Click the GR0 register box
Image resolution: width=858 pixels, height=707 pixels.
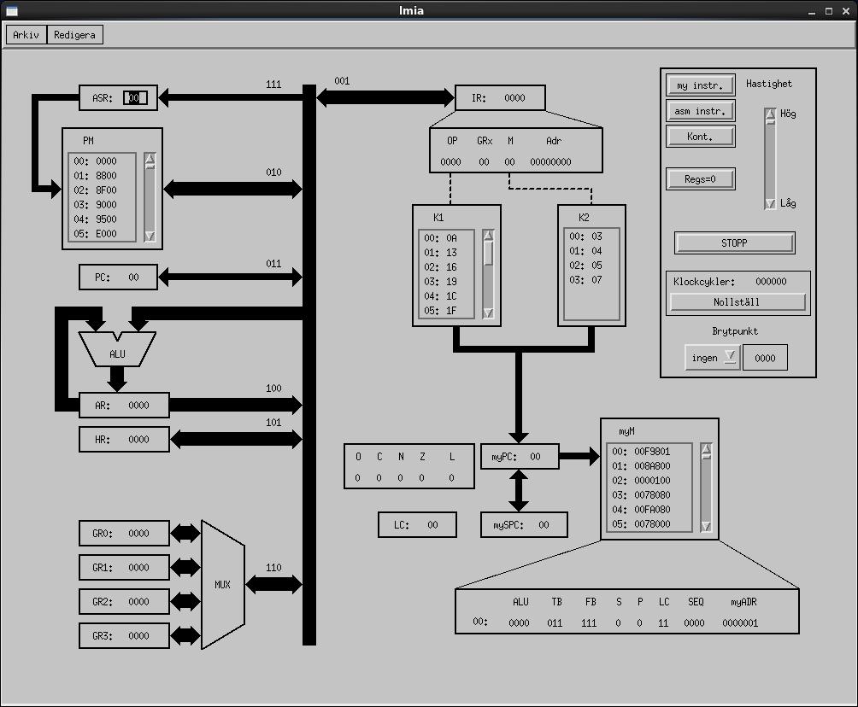124,533
